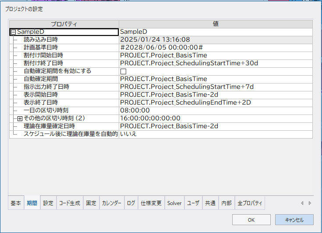Go to the コード生成 tab
Screen dimensions: 322x233
pyautogui.click(x=69, y=203)
